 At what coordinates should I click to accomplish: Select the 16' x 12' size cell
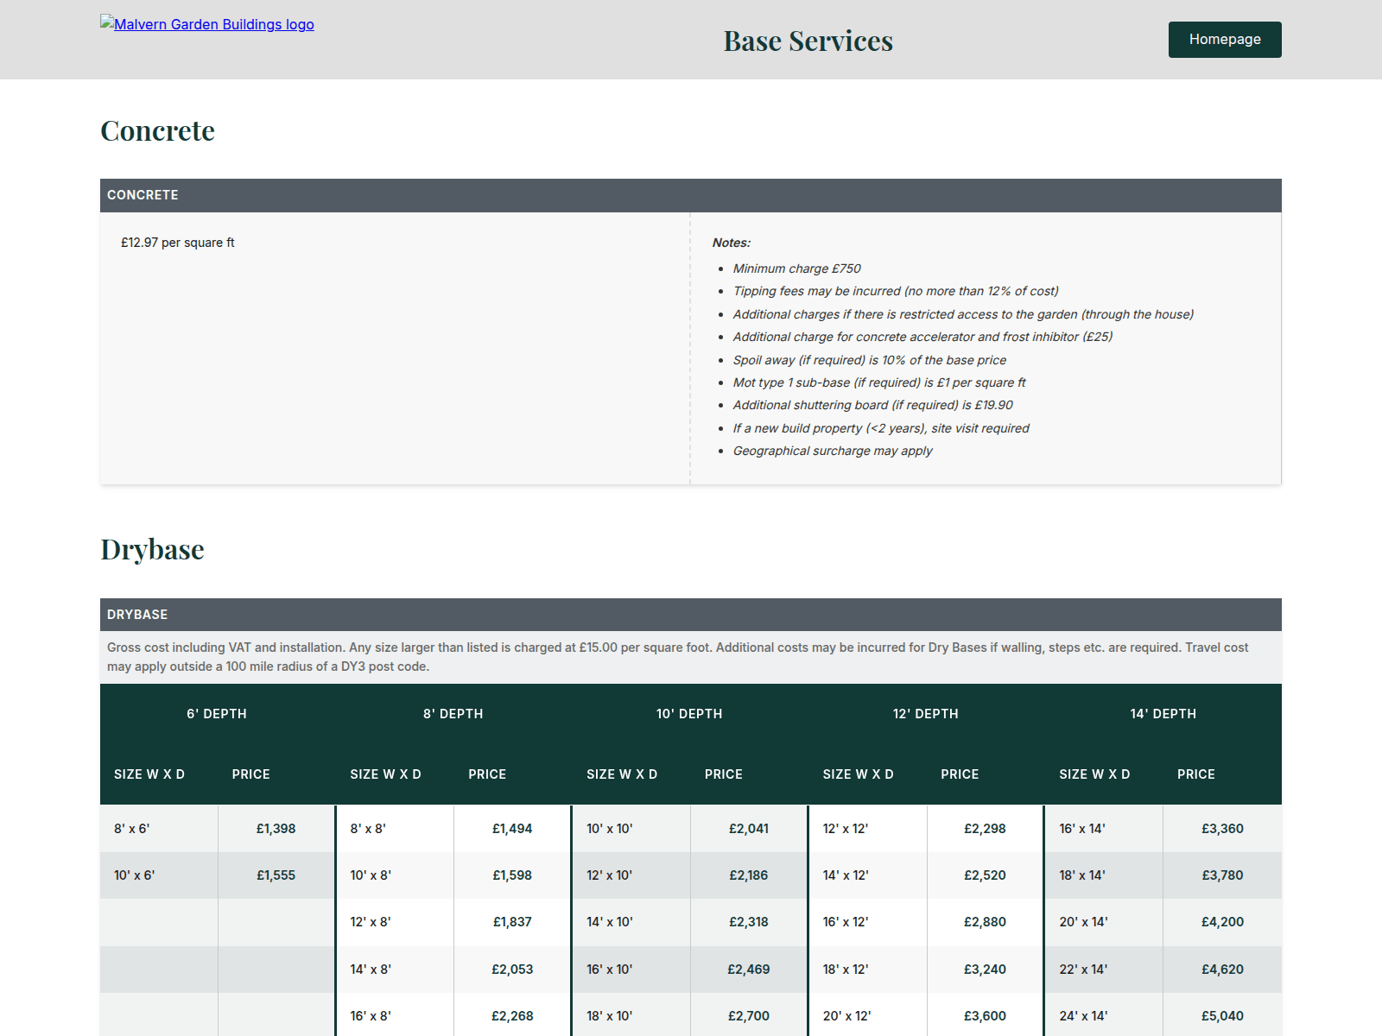(868, 922)
